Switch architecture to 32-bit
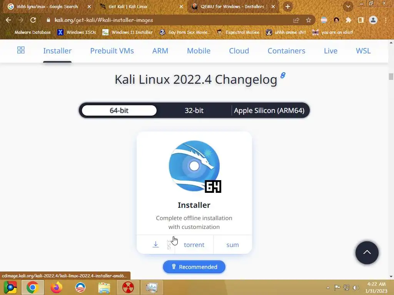Viewport: 394px width, 295px height. [x=194, y=110]
